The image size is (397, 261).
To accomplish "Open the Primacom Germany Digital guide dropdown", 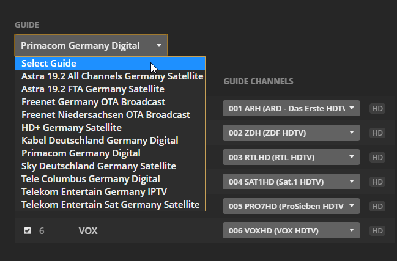I will (91, 45).
